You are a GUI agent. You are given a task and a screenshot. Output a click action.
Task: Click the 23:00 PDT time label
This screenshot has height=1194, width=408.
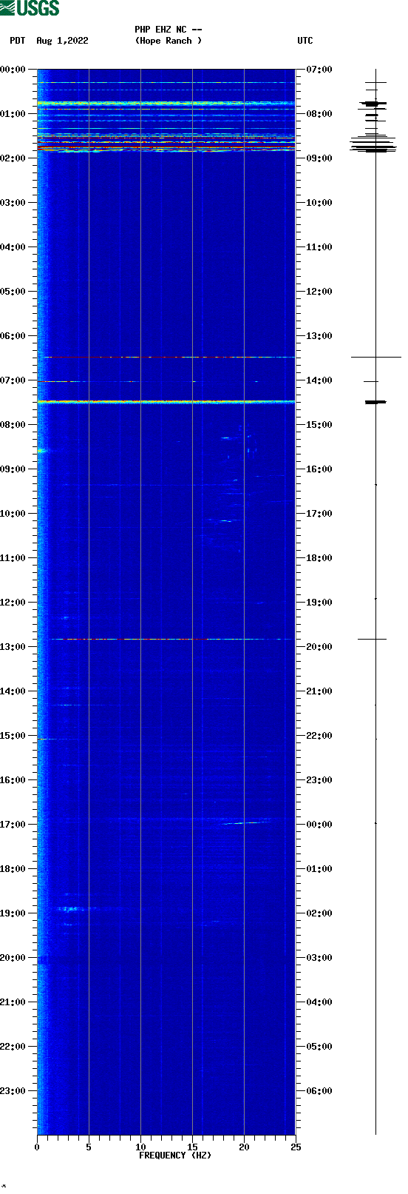(x=13, y=1091)
